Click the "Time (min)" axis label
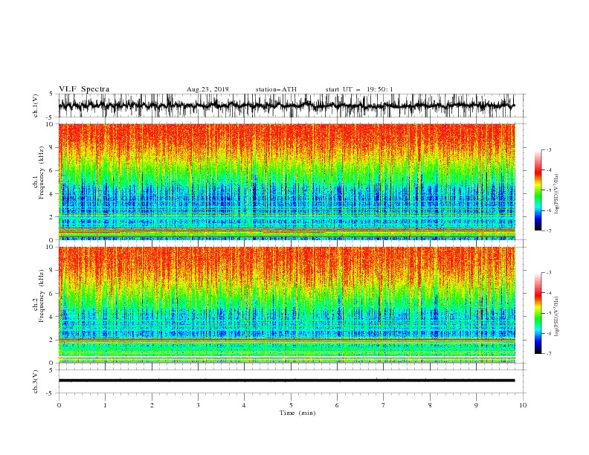Image resolution: width=589 pixels, height=455 pixels. tap(297, 413)
